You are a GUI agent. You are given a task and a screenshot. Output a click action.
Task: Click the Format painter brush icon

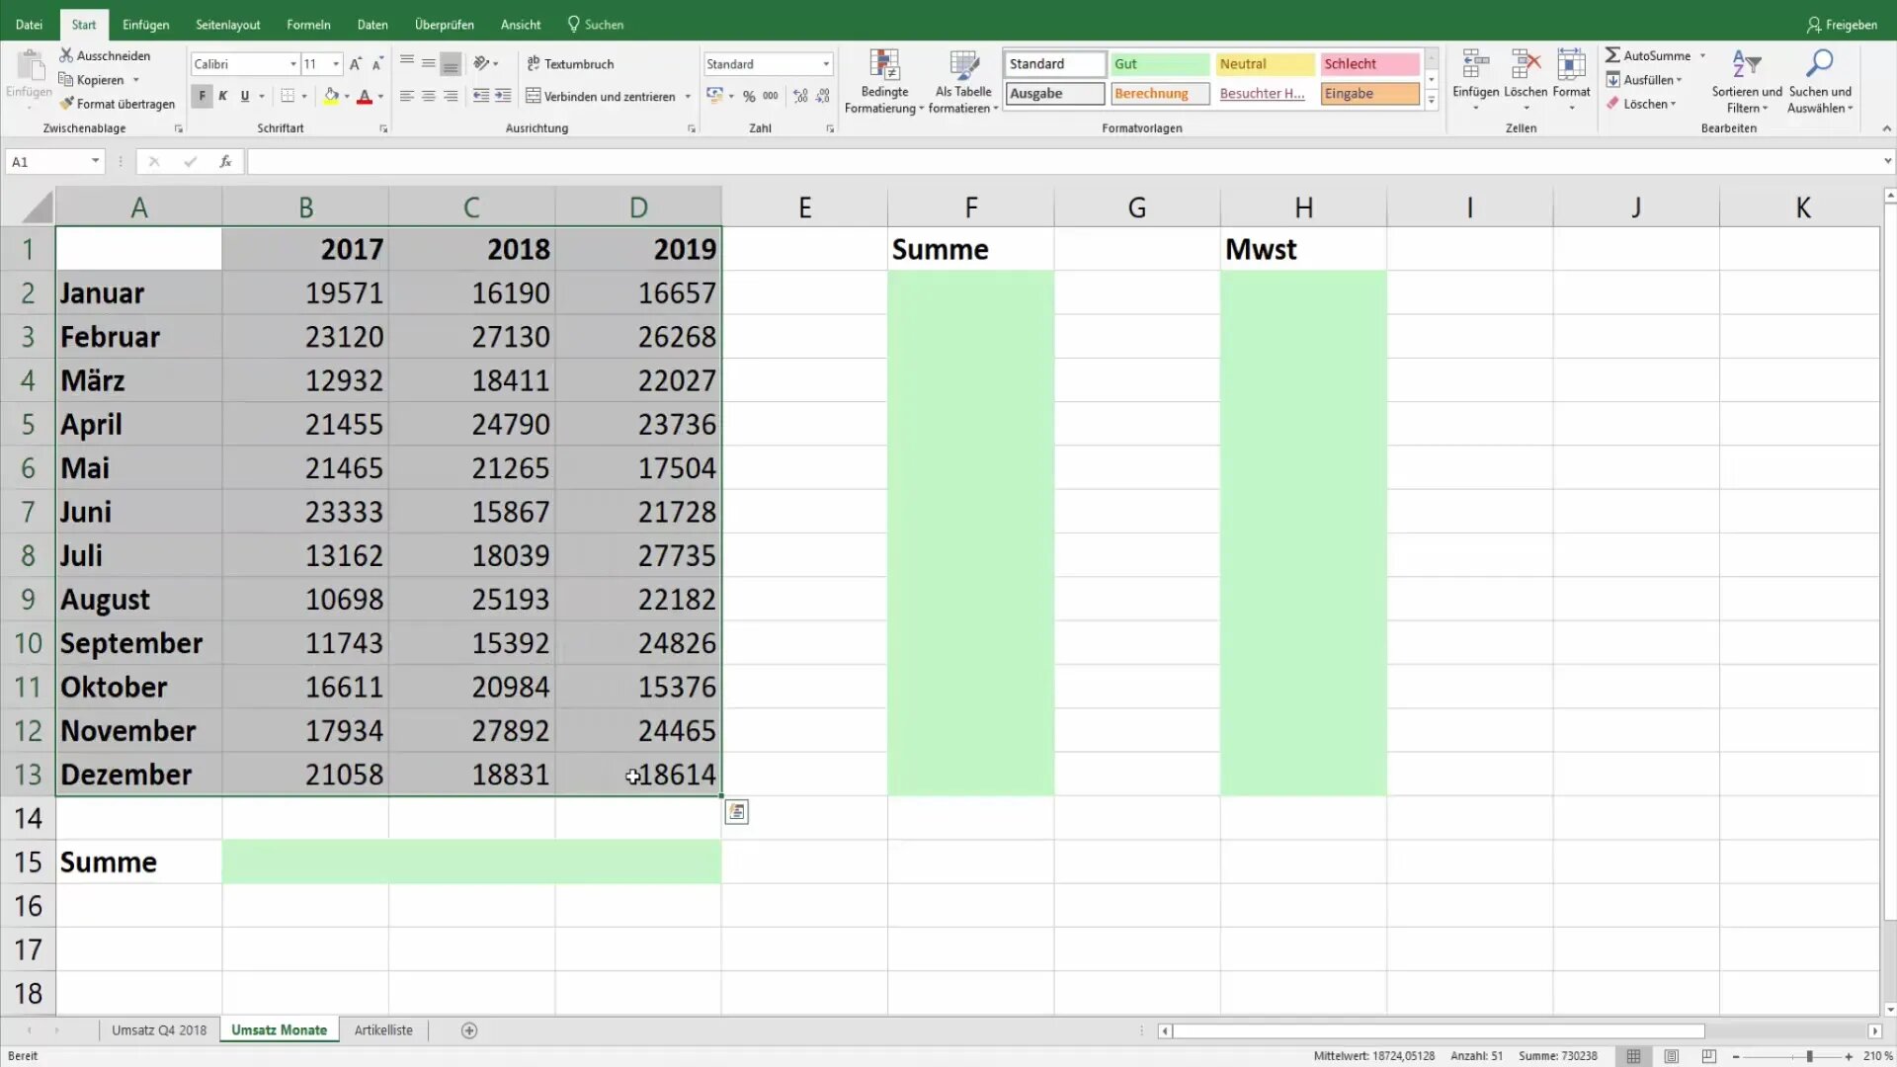point(66,104)
